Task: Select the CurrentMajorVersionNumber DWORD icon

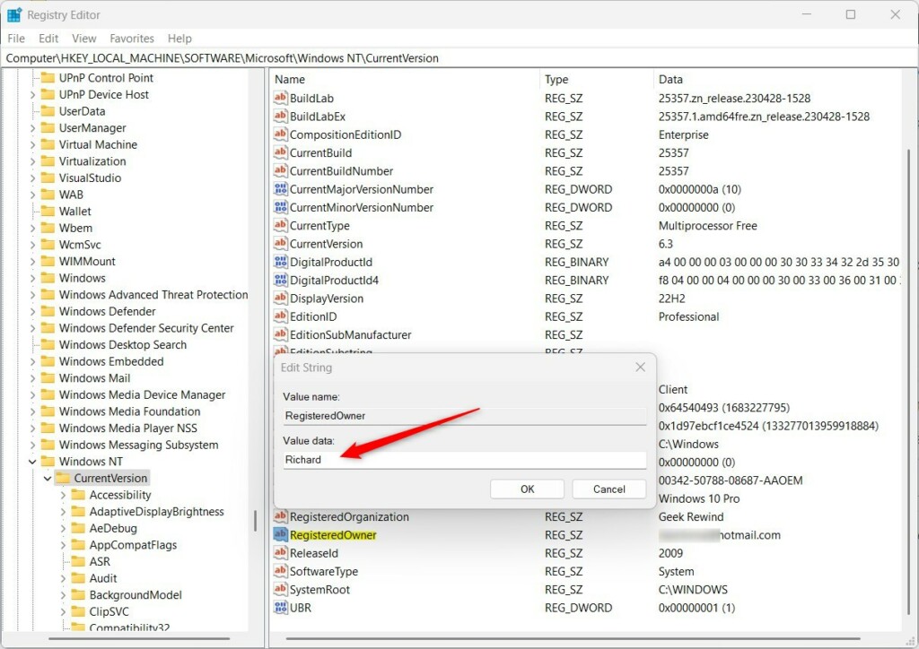Action: tap(281, 189)
